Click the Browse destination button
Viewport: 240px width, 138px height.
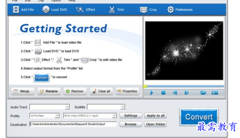click(x=131, y=124)
